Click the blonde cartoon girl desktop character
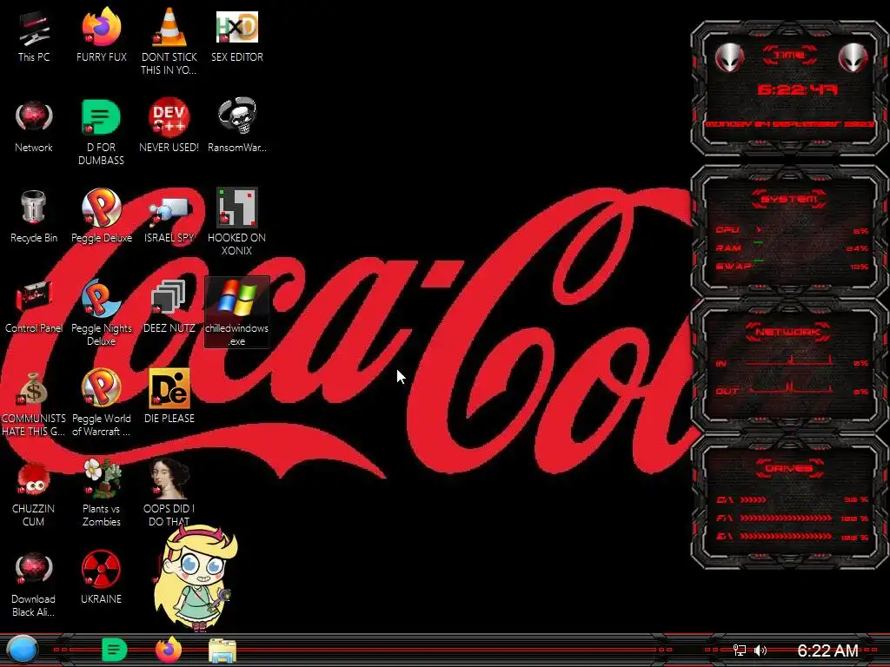 (x=197, y=578)
